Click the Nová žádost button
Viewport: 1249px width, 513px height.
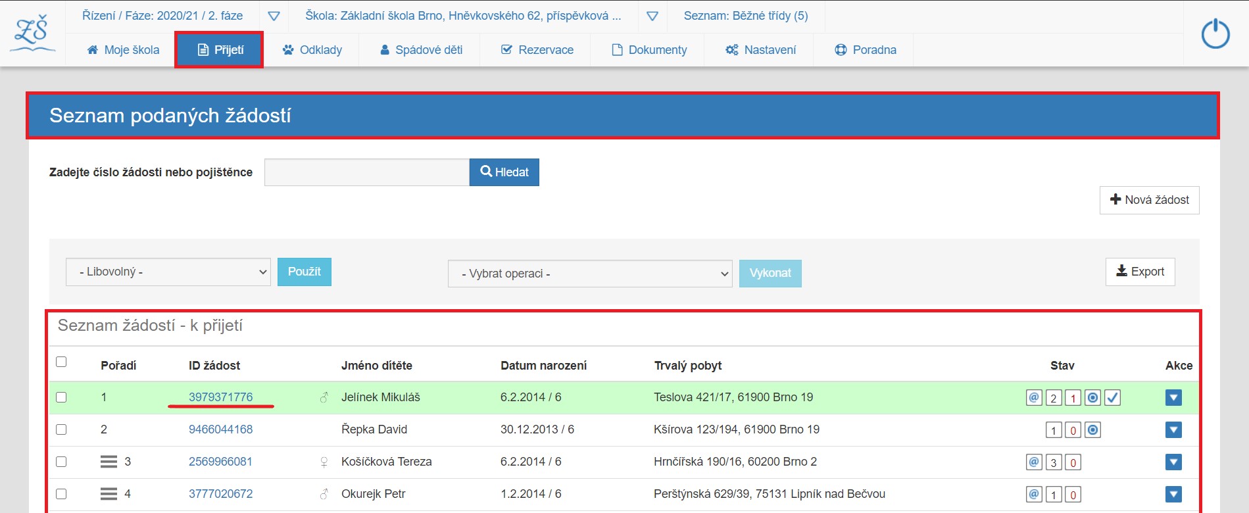pyautogui.click(x=1150, y=200)
